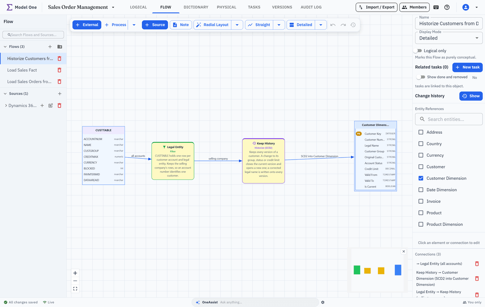
Task: Check the Product entity reference
Action: (421, 213)
